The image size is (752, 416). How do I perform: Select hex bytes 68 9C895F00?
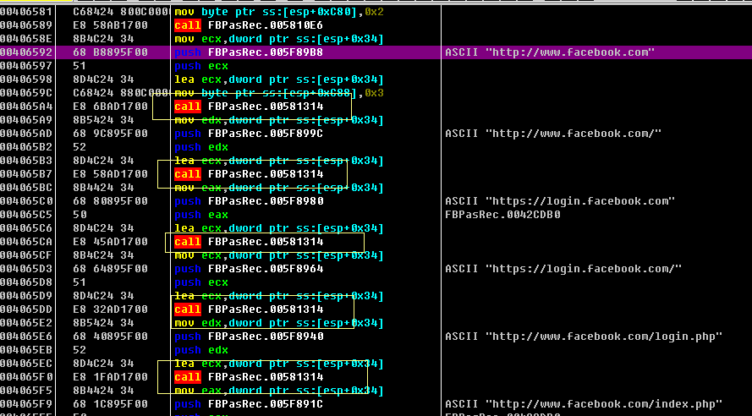point(110,134)
